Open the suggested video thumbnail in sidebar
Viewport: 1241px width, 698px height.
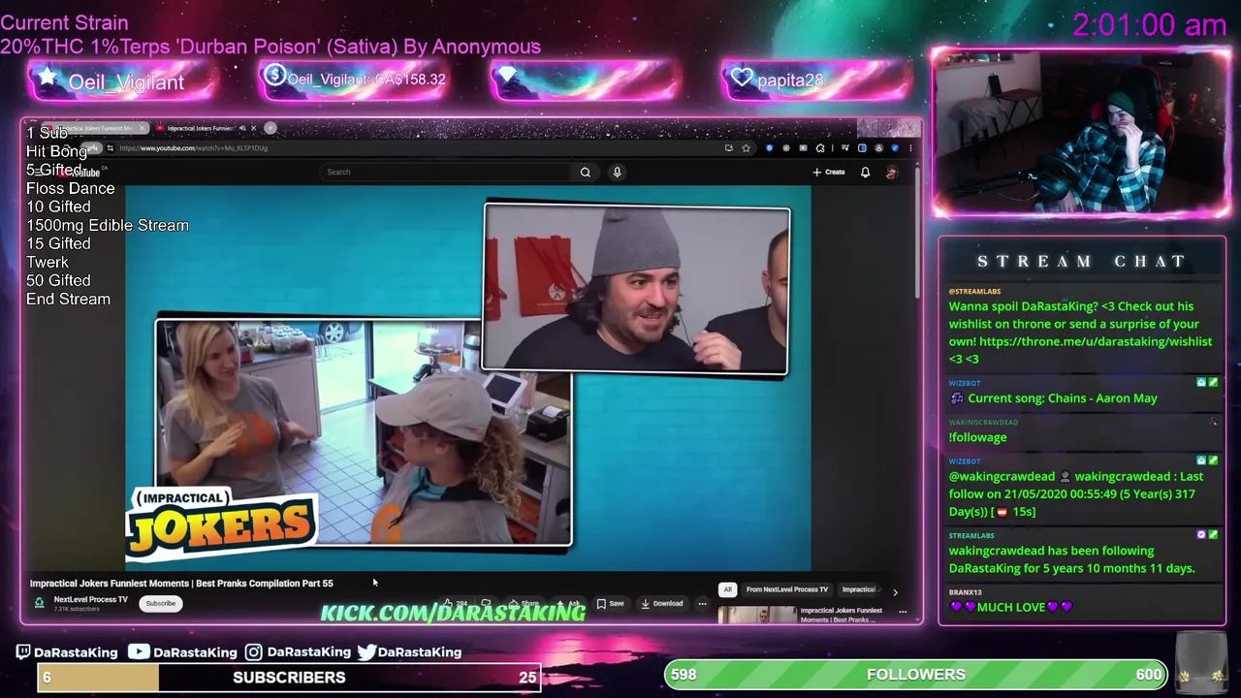757,615
